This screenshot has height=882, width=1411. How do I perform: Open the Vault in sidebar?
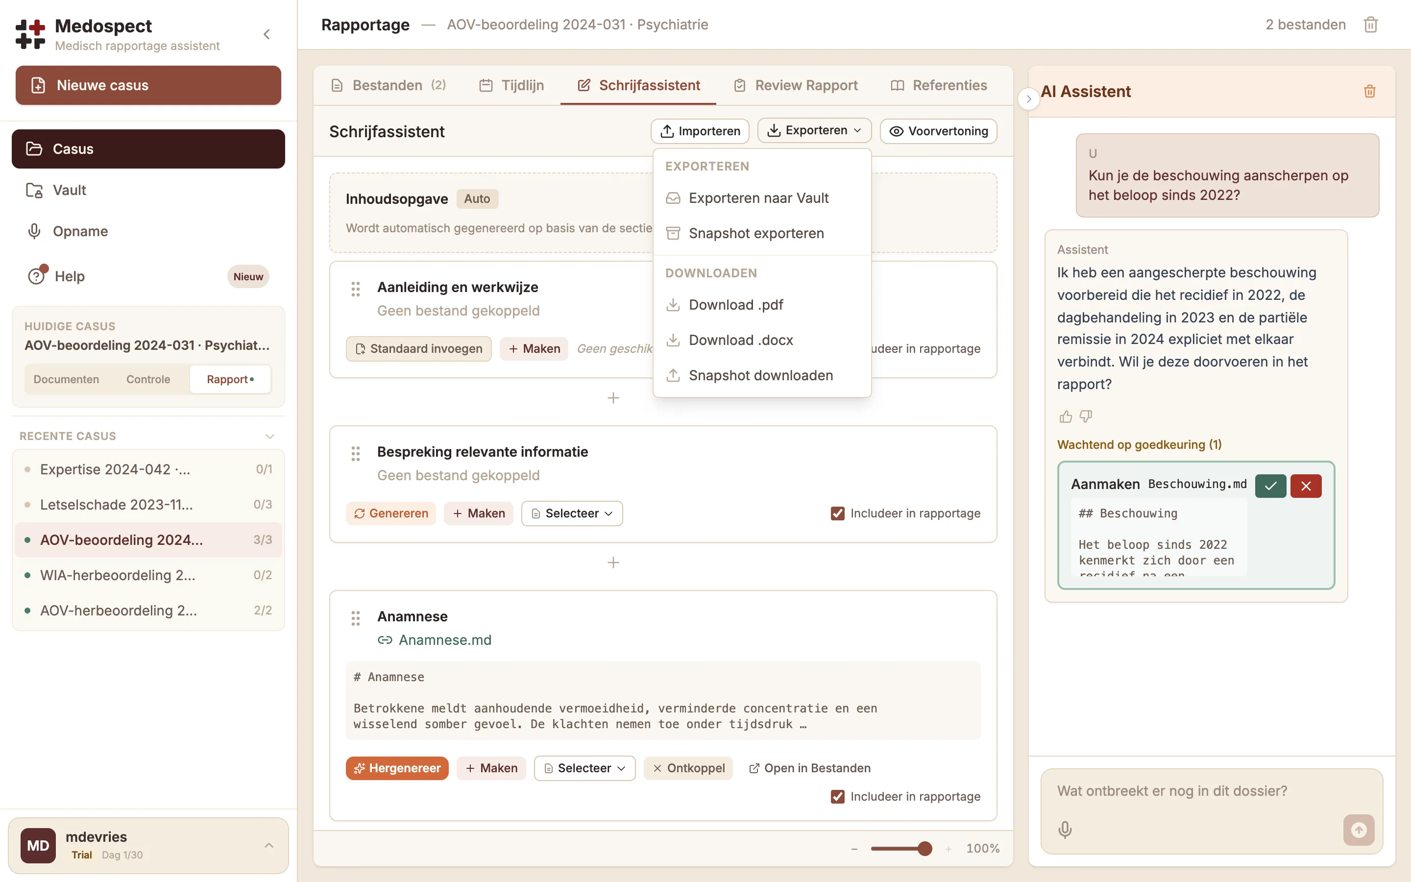pos(148,190)
